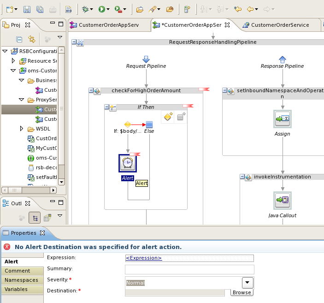Screen dimensions: 324x303
Task: Click the Run External Tools icon
Action: coord(118,9)
